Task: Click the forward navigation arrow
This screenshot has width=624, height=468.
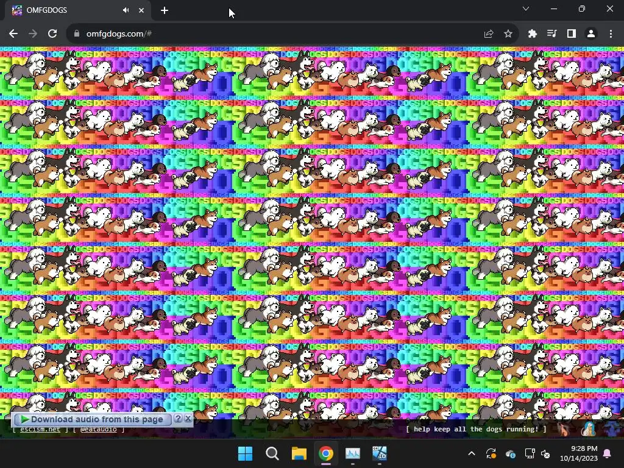Action: tap(33, 34)
